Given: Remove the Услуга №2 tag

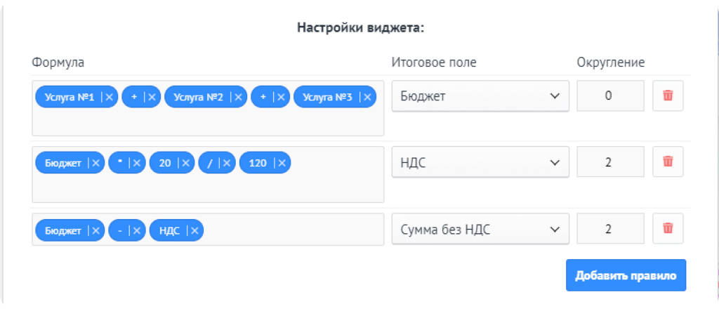Looking at the screenshot, I should pyautogui.click(x=238, y=98).
